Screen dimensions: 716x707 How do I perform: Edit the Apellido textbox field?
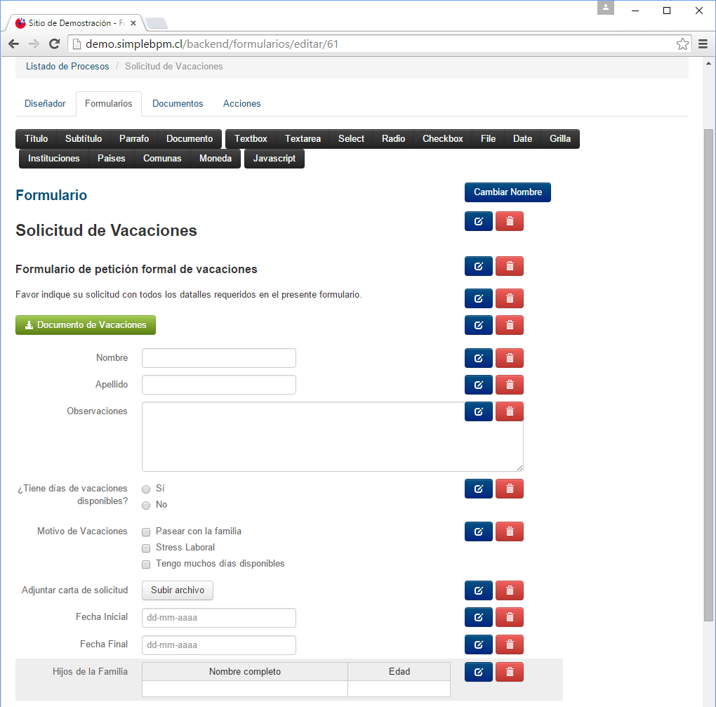[x=478, y=385]
